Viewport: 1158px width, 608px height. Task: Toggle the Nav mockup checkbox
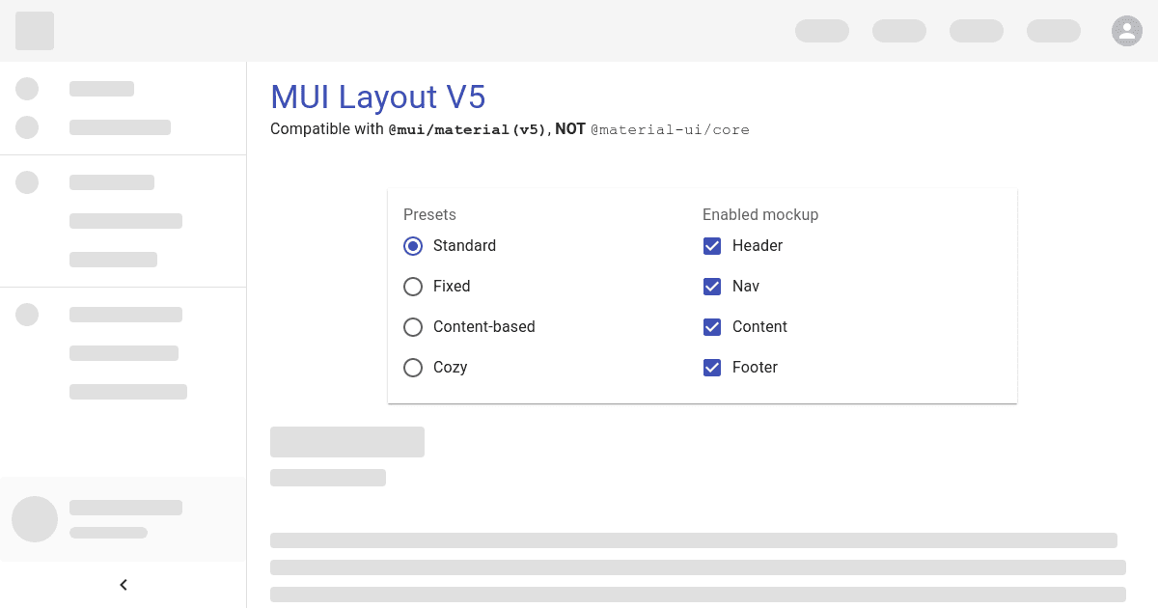712,287
